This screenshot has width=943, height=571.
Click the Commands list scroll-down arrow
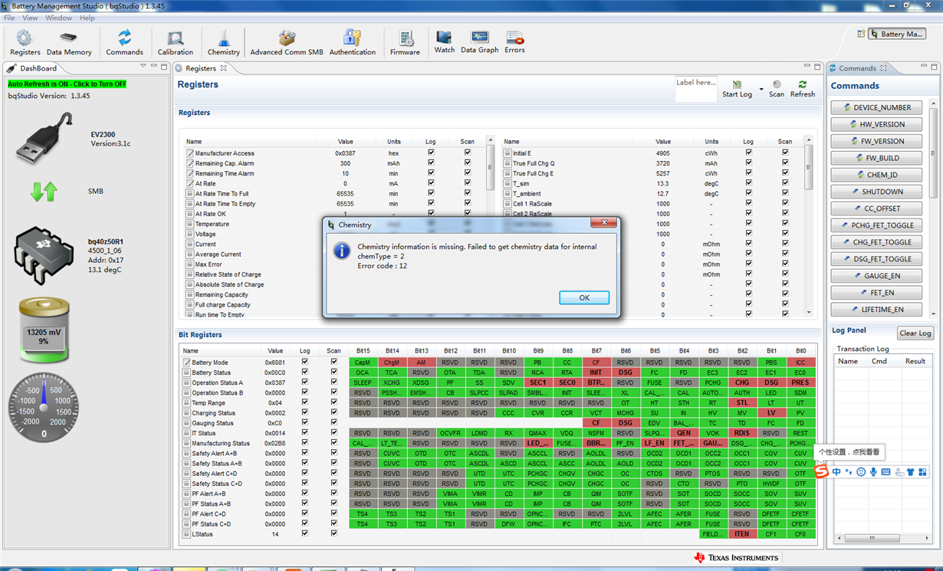click(934, 313)
